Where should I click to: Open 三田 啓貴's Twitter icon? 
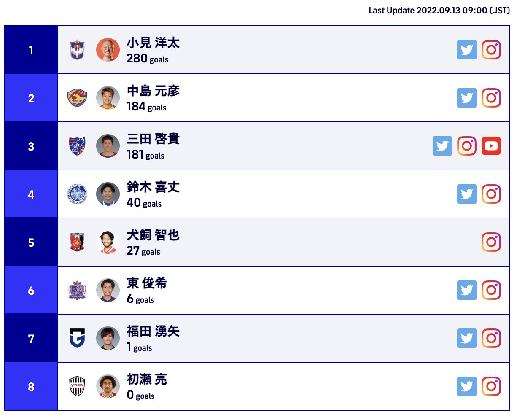pos(442,146)
